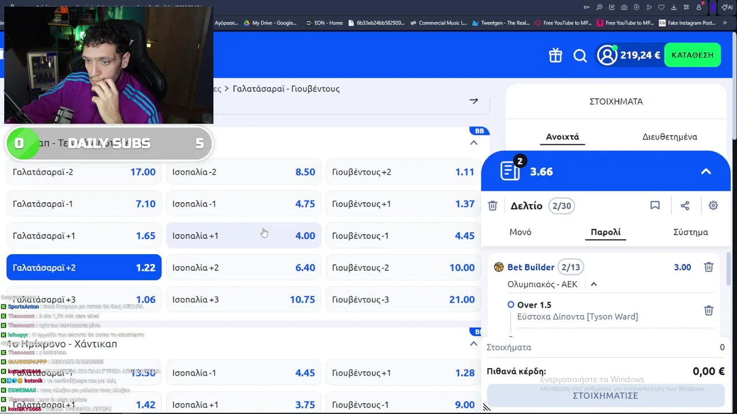
Task: Save betslip with the bookmark icon
Action: [655, 205]
